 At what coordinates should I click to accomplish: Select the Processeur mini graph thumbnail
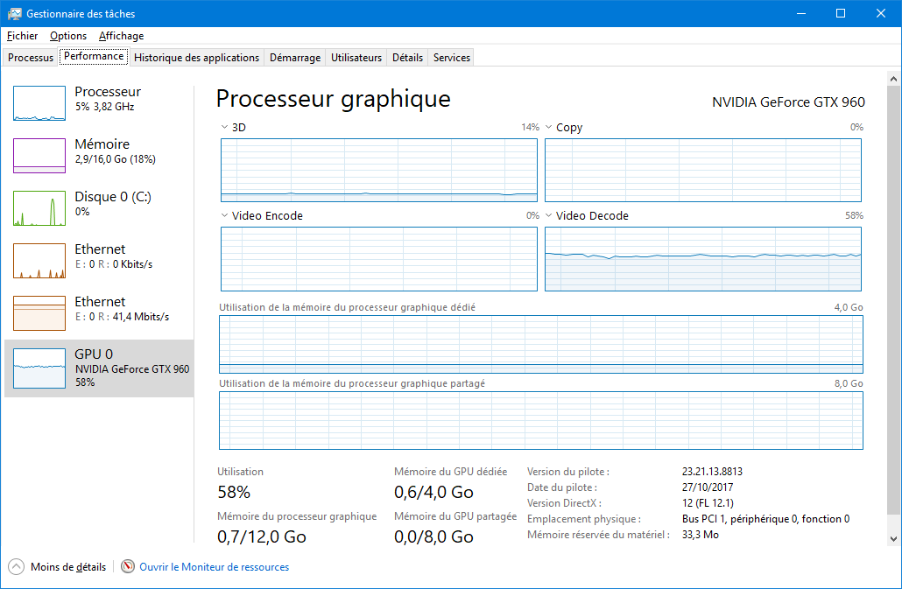[x=39, y=103]
